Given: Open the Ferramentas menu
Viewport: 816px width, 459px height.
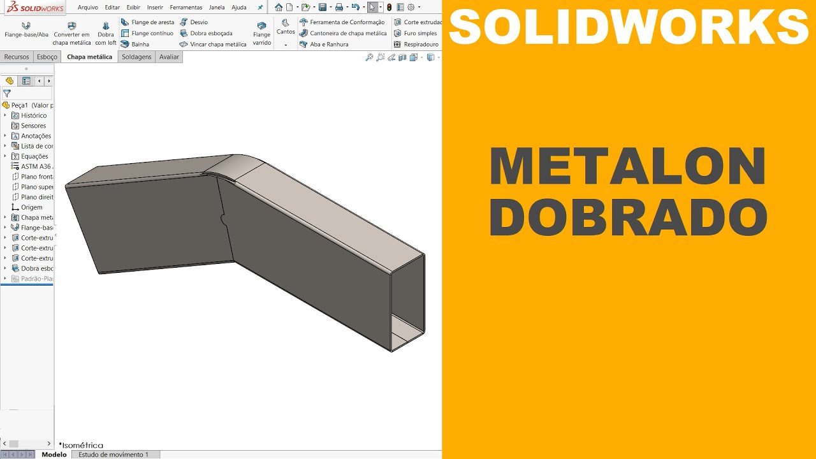Looking at the screenshot, I should pyautogui.click(x=186, y=8).
